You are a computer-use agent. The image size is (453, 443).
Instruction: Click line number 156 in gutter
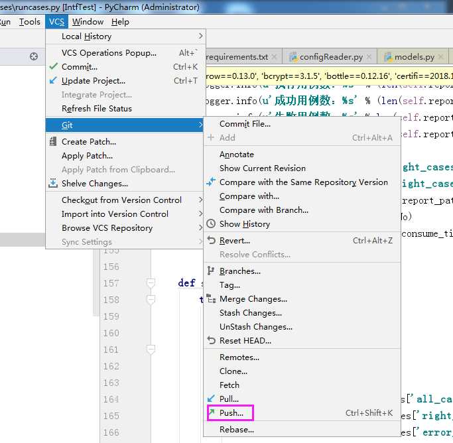[111, 267]
